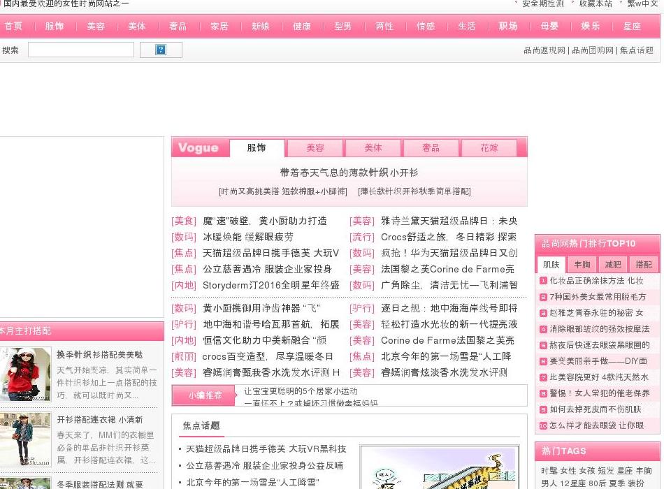Go to 生活 navigation item
The image size is (664, 489).
tap(467, 27)
